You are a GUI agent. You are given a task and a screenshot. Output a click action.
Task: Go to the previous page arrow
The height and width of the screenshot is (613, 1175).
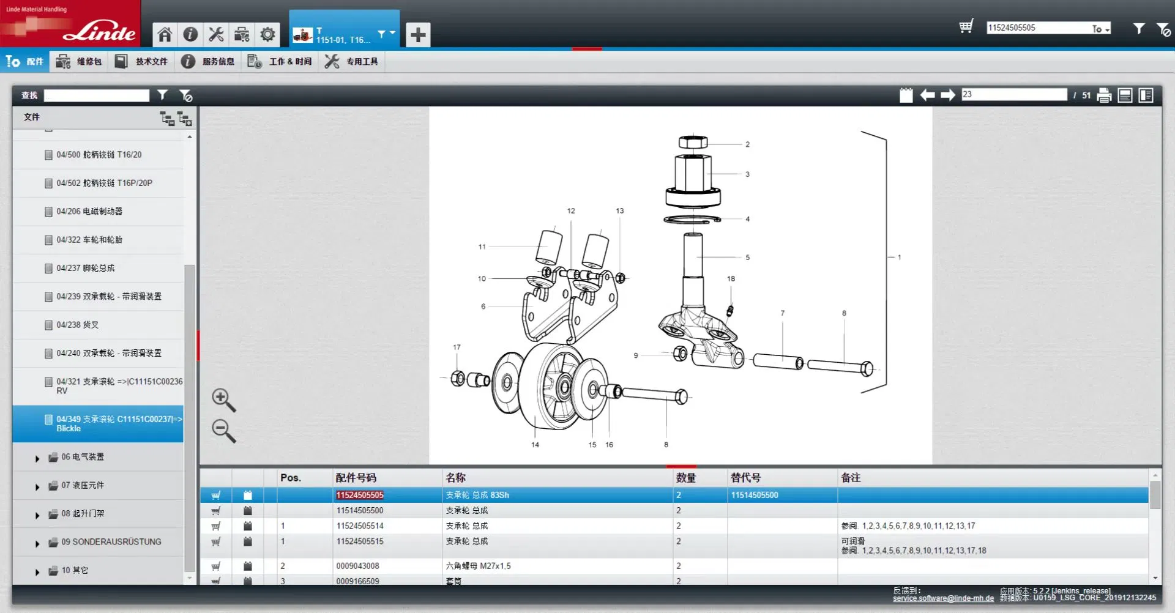[x=927, y=95]
